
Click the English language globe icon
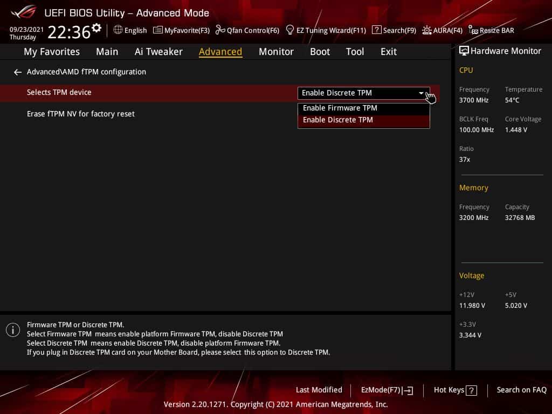pos(118,30)
